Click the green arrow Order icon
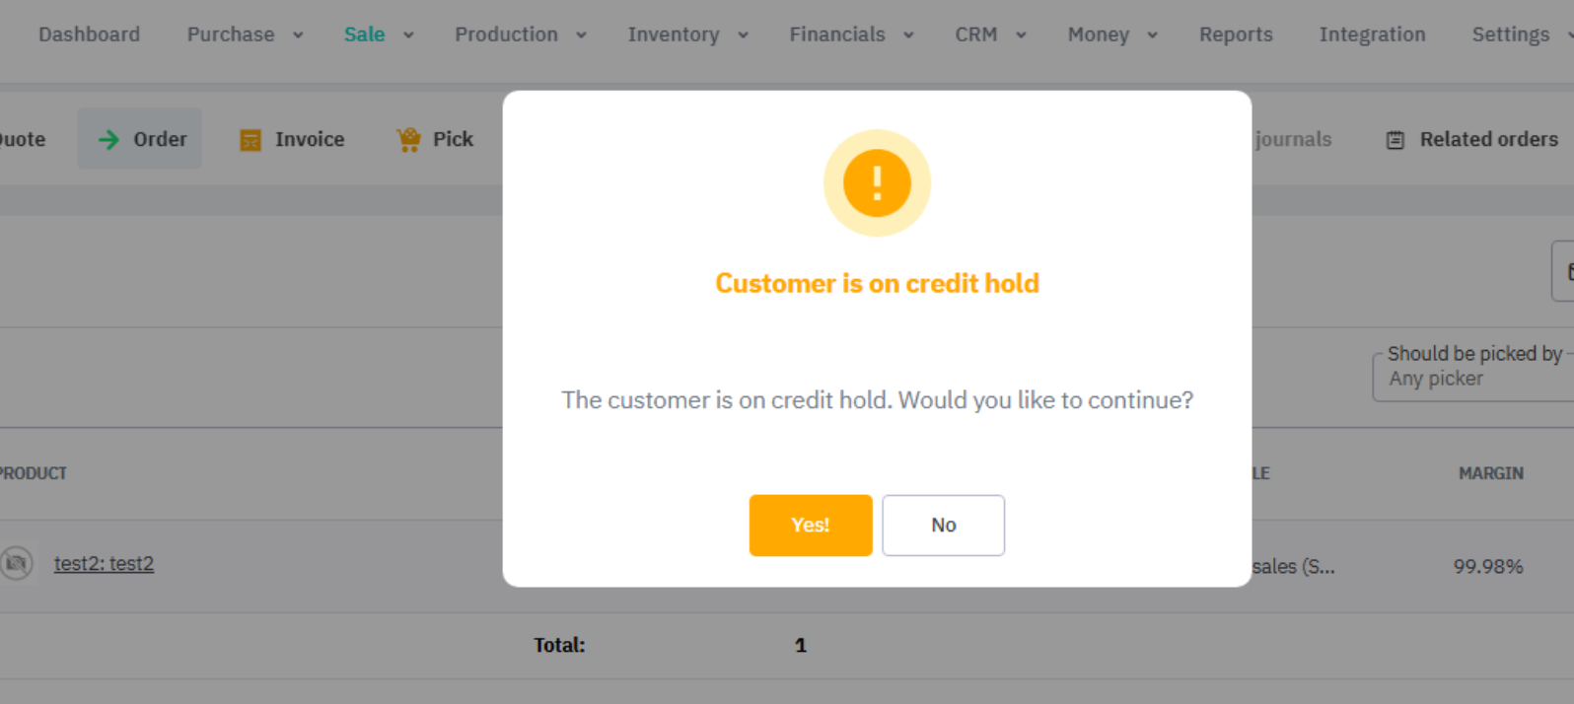Screen dimensions: 1574x704 (108, 140)
